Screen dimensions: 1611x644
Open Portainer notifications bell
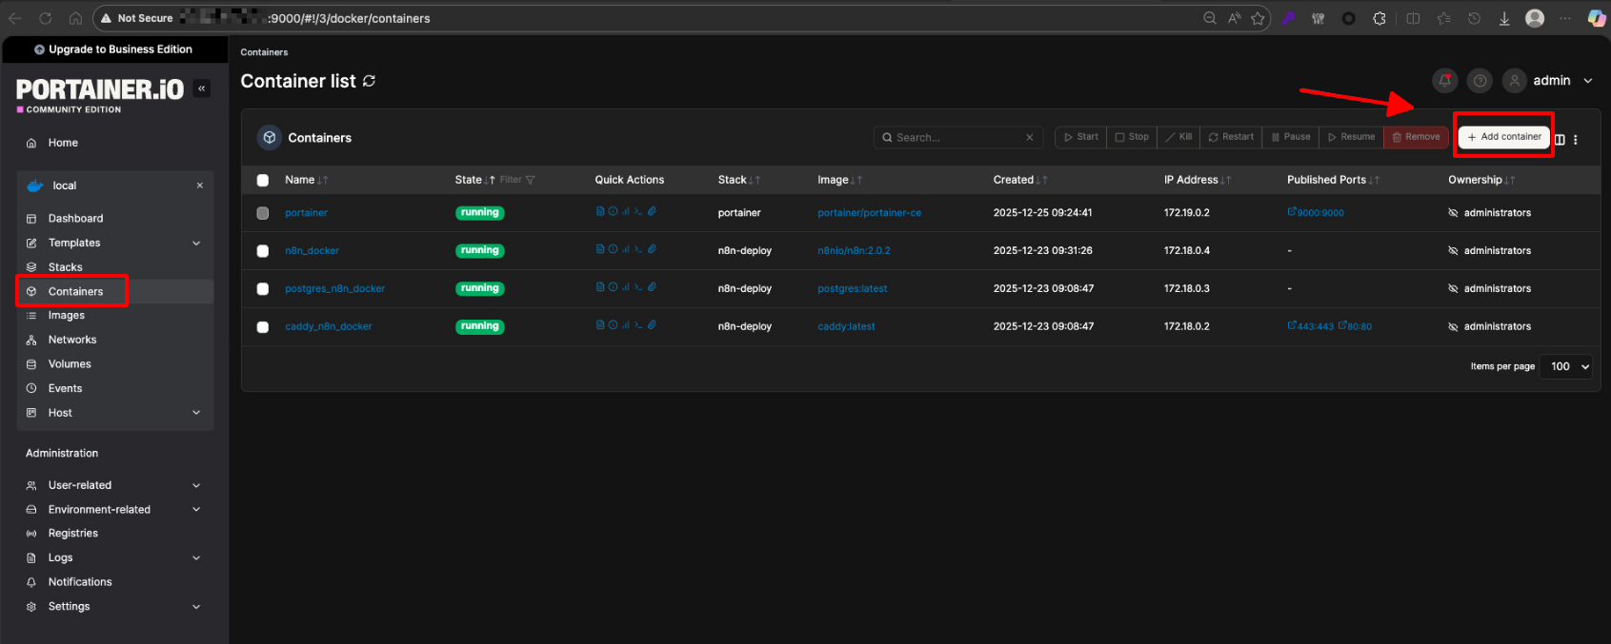(x=1445, y=81)
